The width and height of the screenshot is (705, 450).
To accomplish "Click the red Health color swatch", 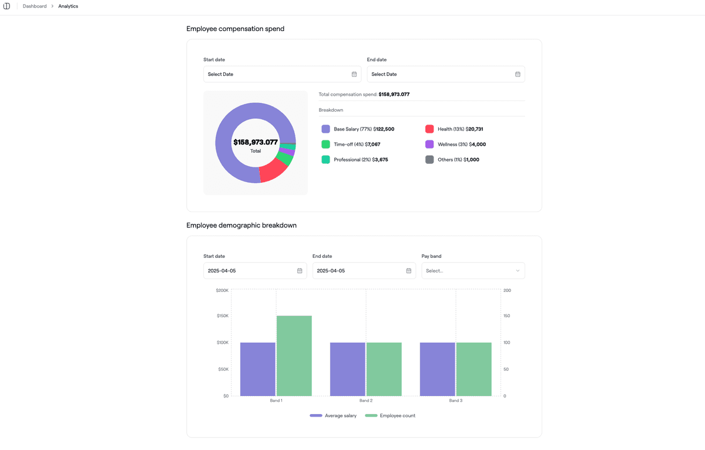I will 429,129.
